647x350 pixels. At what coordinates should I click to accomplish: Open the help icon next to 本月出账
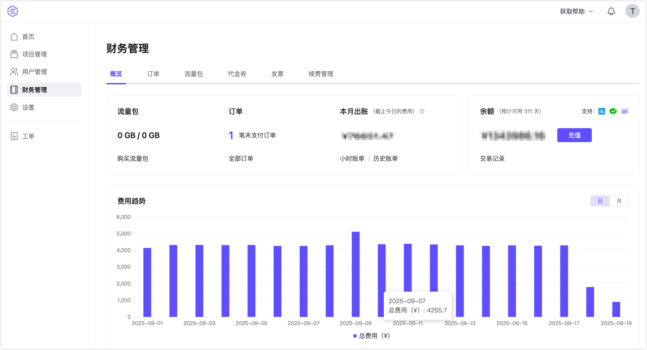[x=422, y=112]
